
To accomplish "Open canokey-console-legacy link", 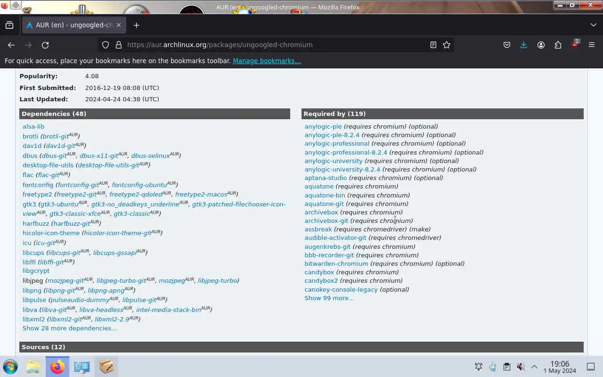I will (x=341, y=289).
